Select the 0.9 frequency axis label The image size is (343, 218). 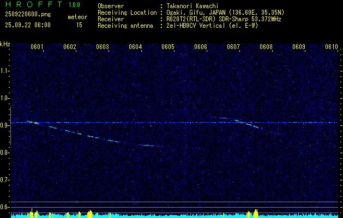[5, 125]
